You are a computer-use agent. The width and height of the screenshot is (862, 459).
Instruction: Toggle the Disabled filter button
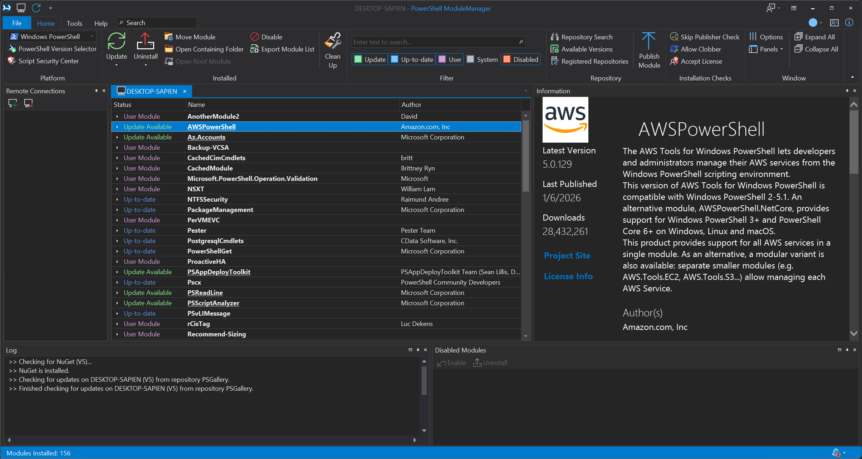coord(520,59)
